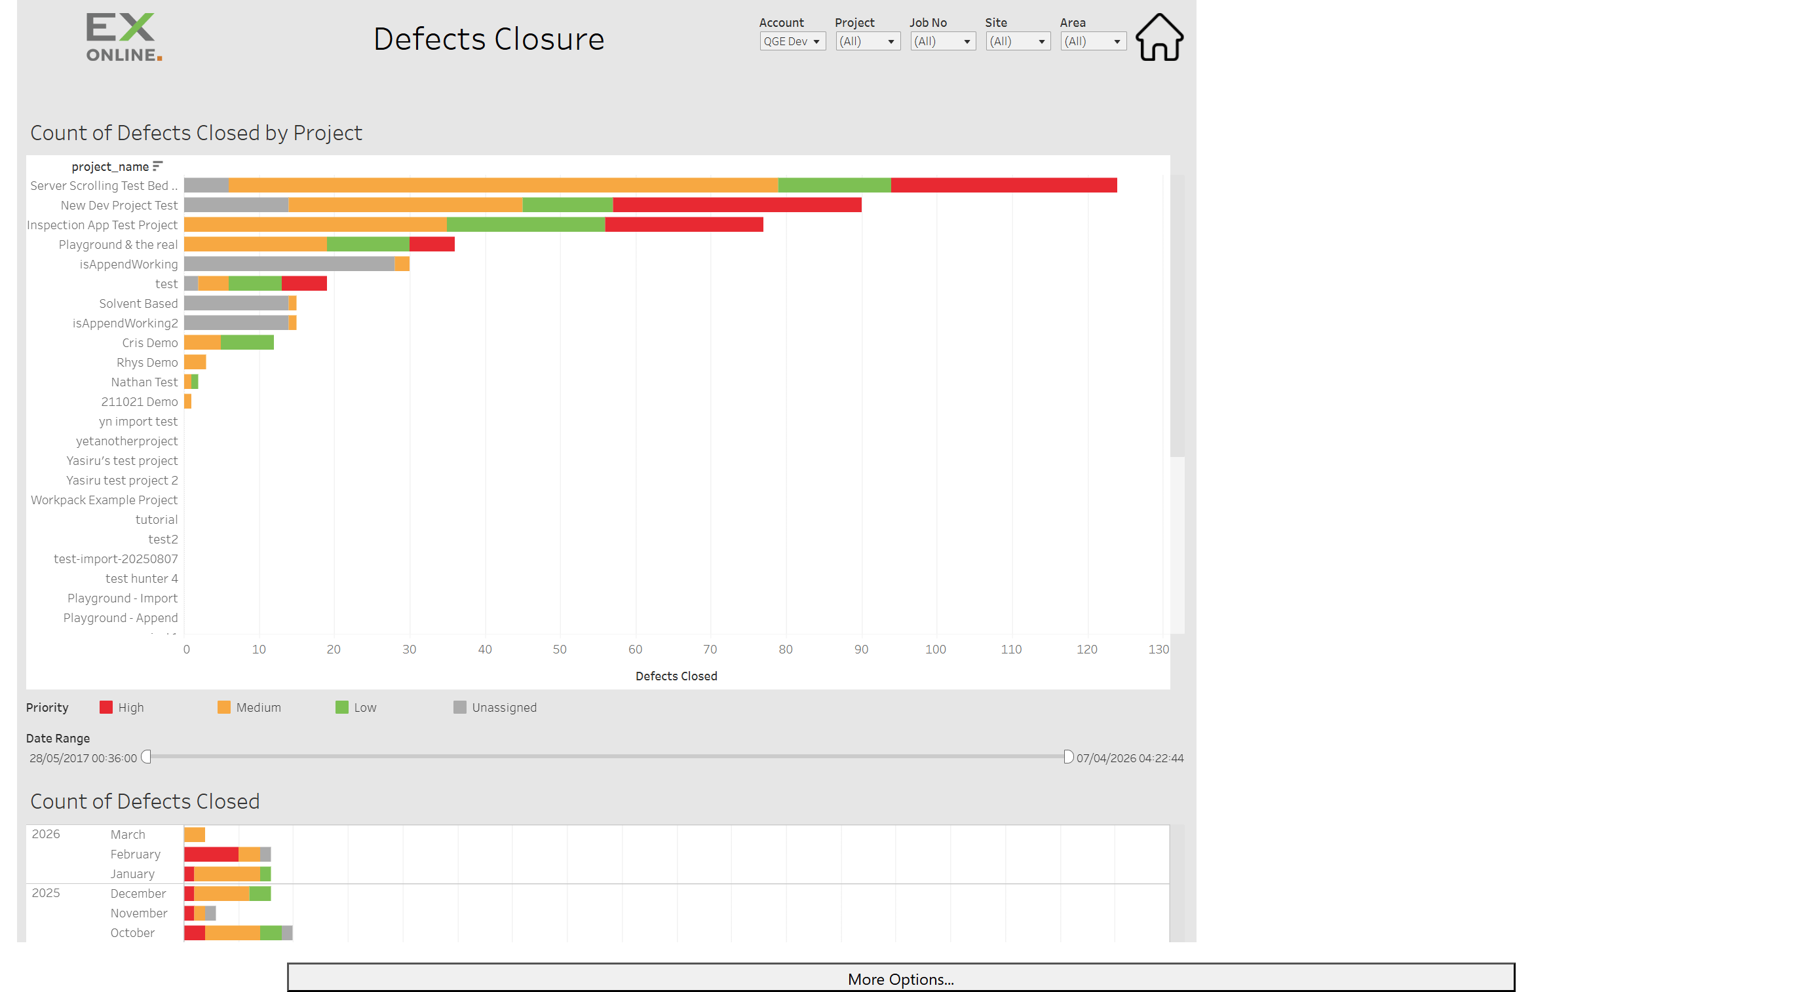Screen dimensions: 1802x992
Task: Select the 'Rhys Demo' project label
Action: point(147,362)
